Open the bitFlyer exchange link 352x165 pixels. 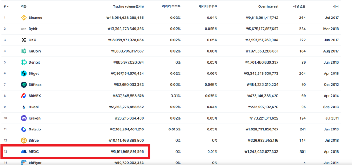[35, 163]
